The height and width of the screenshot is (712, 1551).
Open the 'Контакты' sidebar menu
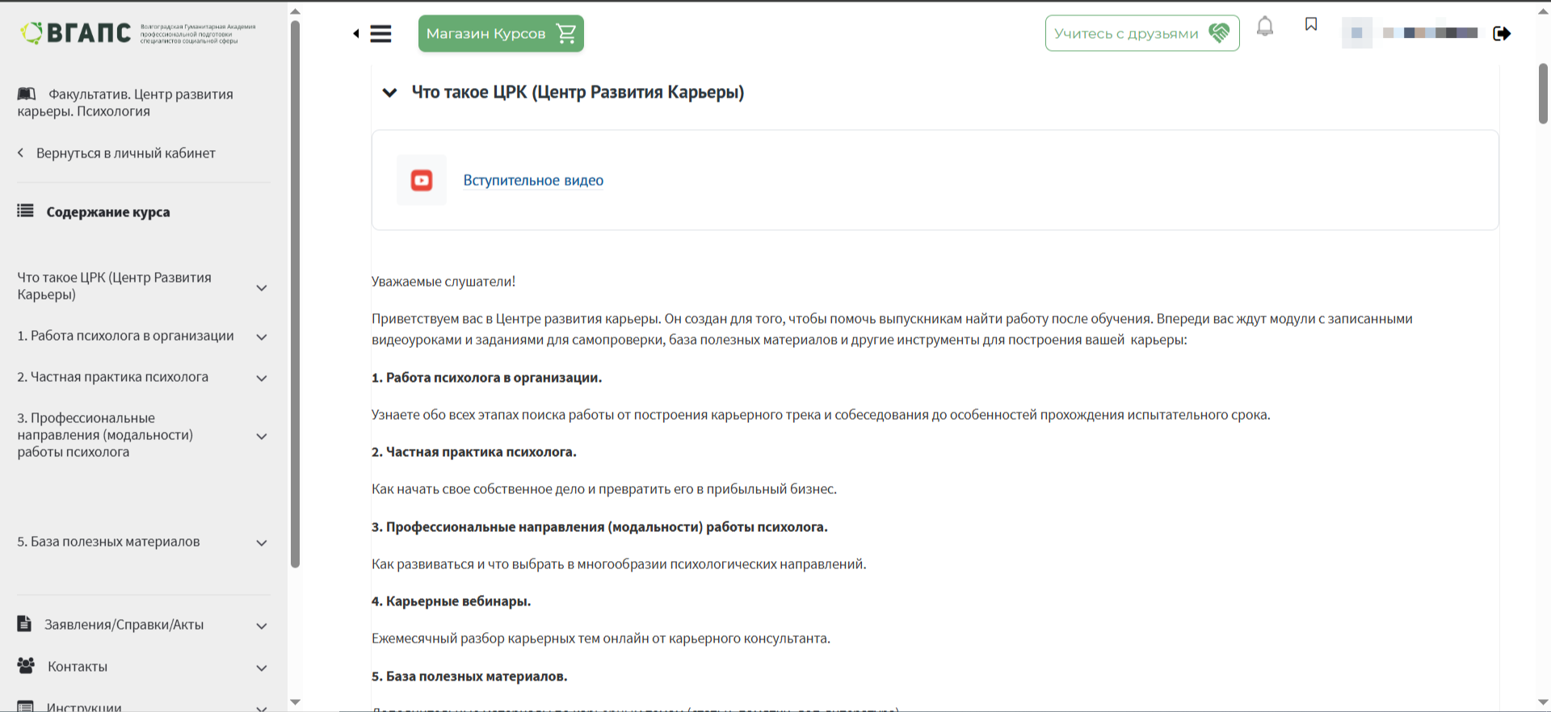pyautogui.click(x=261, y=668)
